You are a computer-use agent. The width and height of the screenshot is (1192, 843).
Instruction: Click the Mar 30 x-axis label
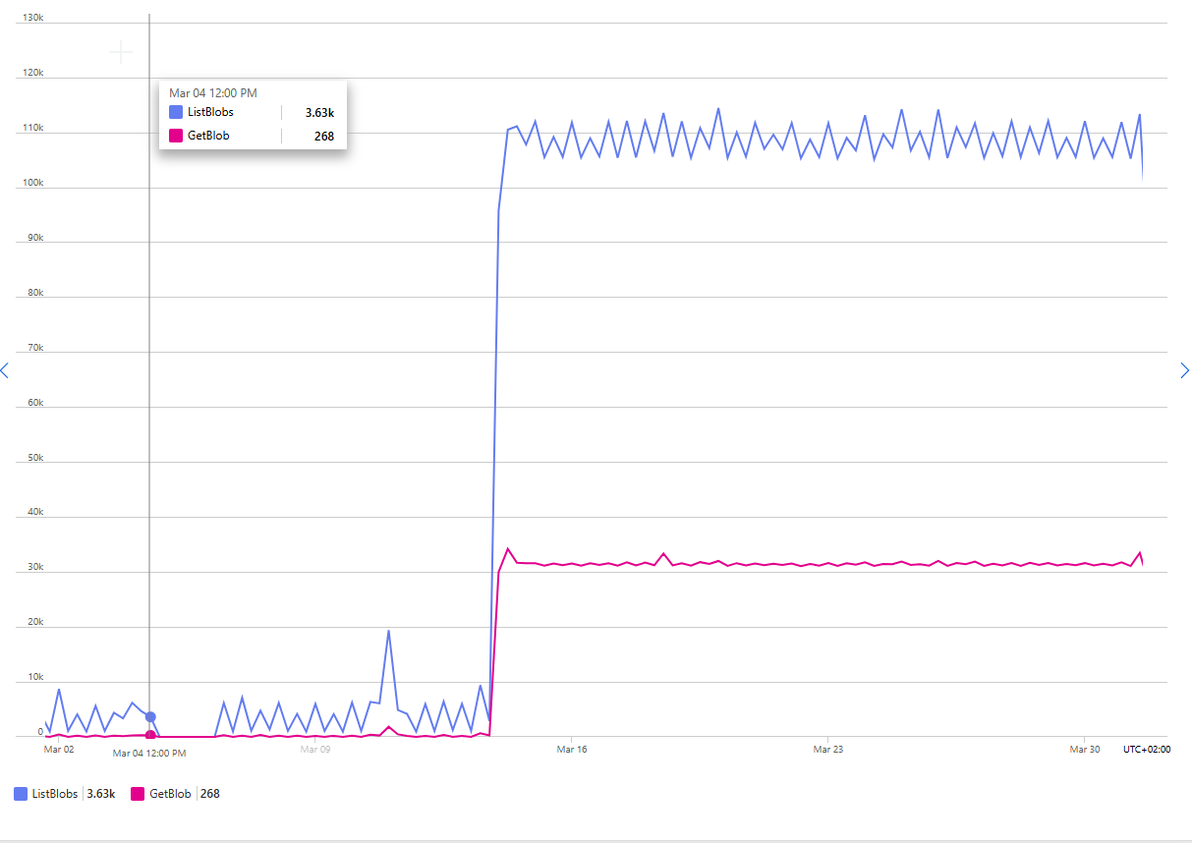pos(1085,749)
